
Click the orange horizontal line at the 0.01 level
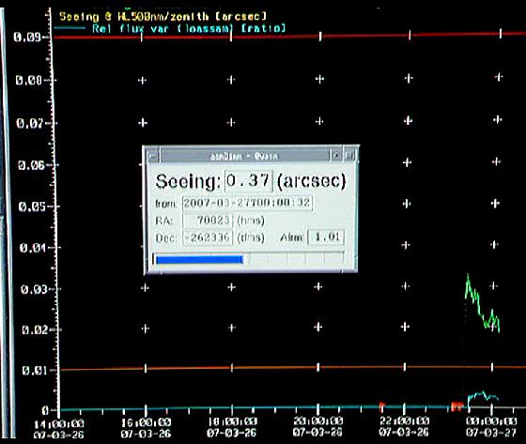click(293, 368)
